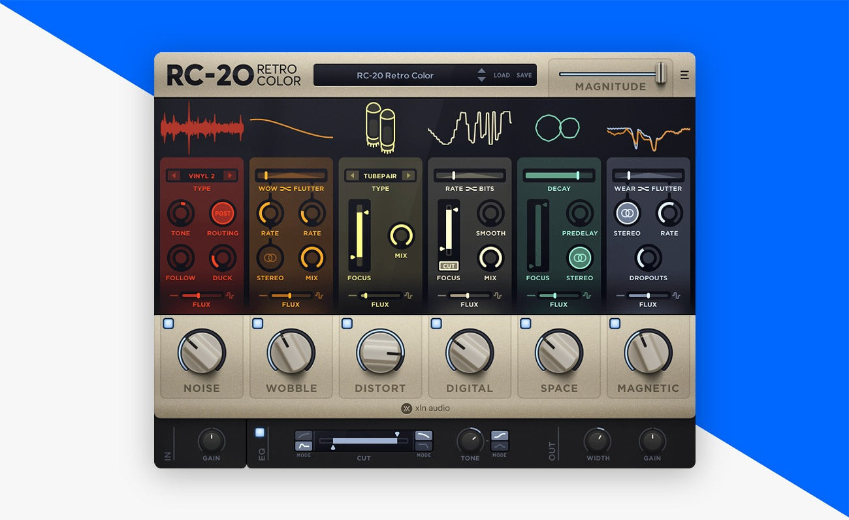Select the upper high-cut EQ mode icon
849x520 pixels.
coord(423,436)
